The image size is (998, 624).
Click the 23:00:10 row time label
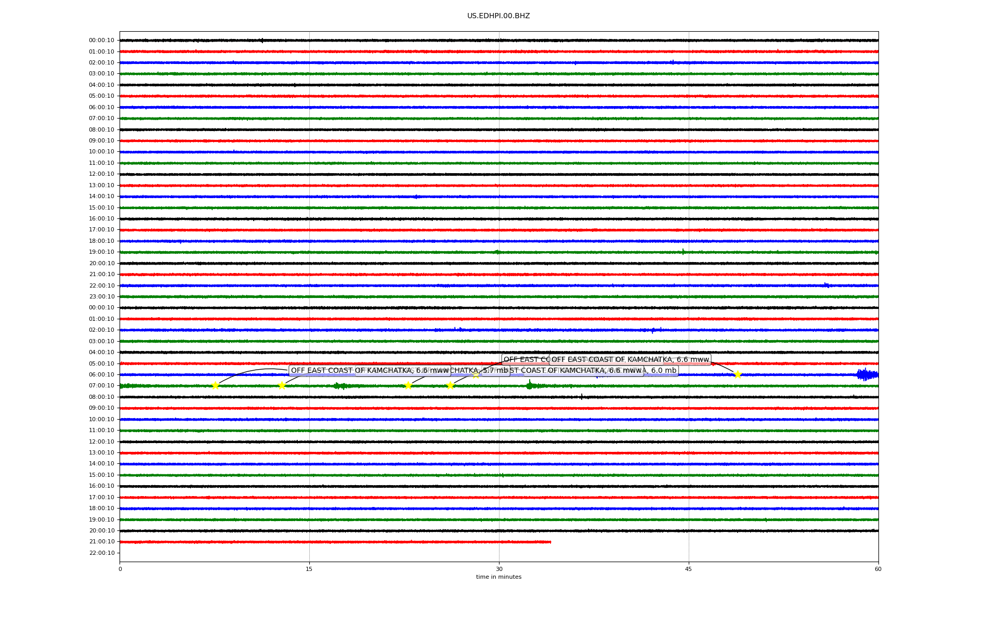pos(101,297)
